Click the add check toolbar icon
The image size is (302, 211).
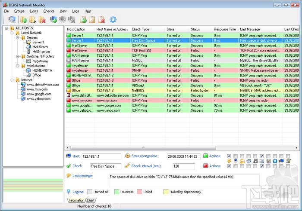[83, 19]
